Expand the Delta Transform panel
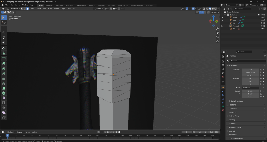 (236, 101)
